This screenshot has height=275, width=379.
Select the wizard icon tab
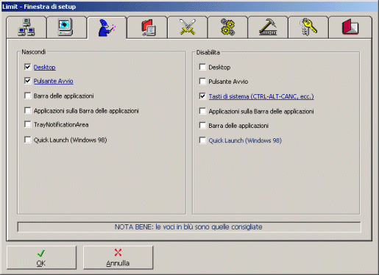[x=107, y=27]
